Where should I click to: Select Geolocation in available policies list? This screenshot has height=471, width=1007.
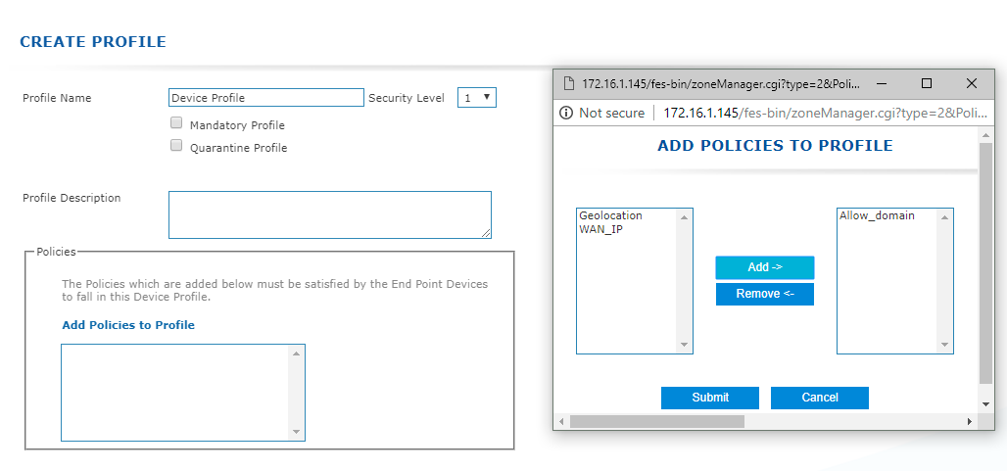610,215
